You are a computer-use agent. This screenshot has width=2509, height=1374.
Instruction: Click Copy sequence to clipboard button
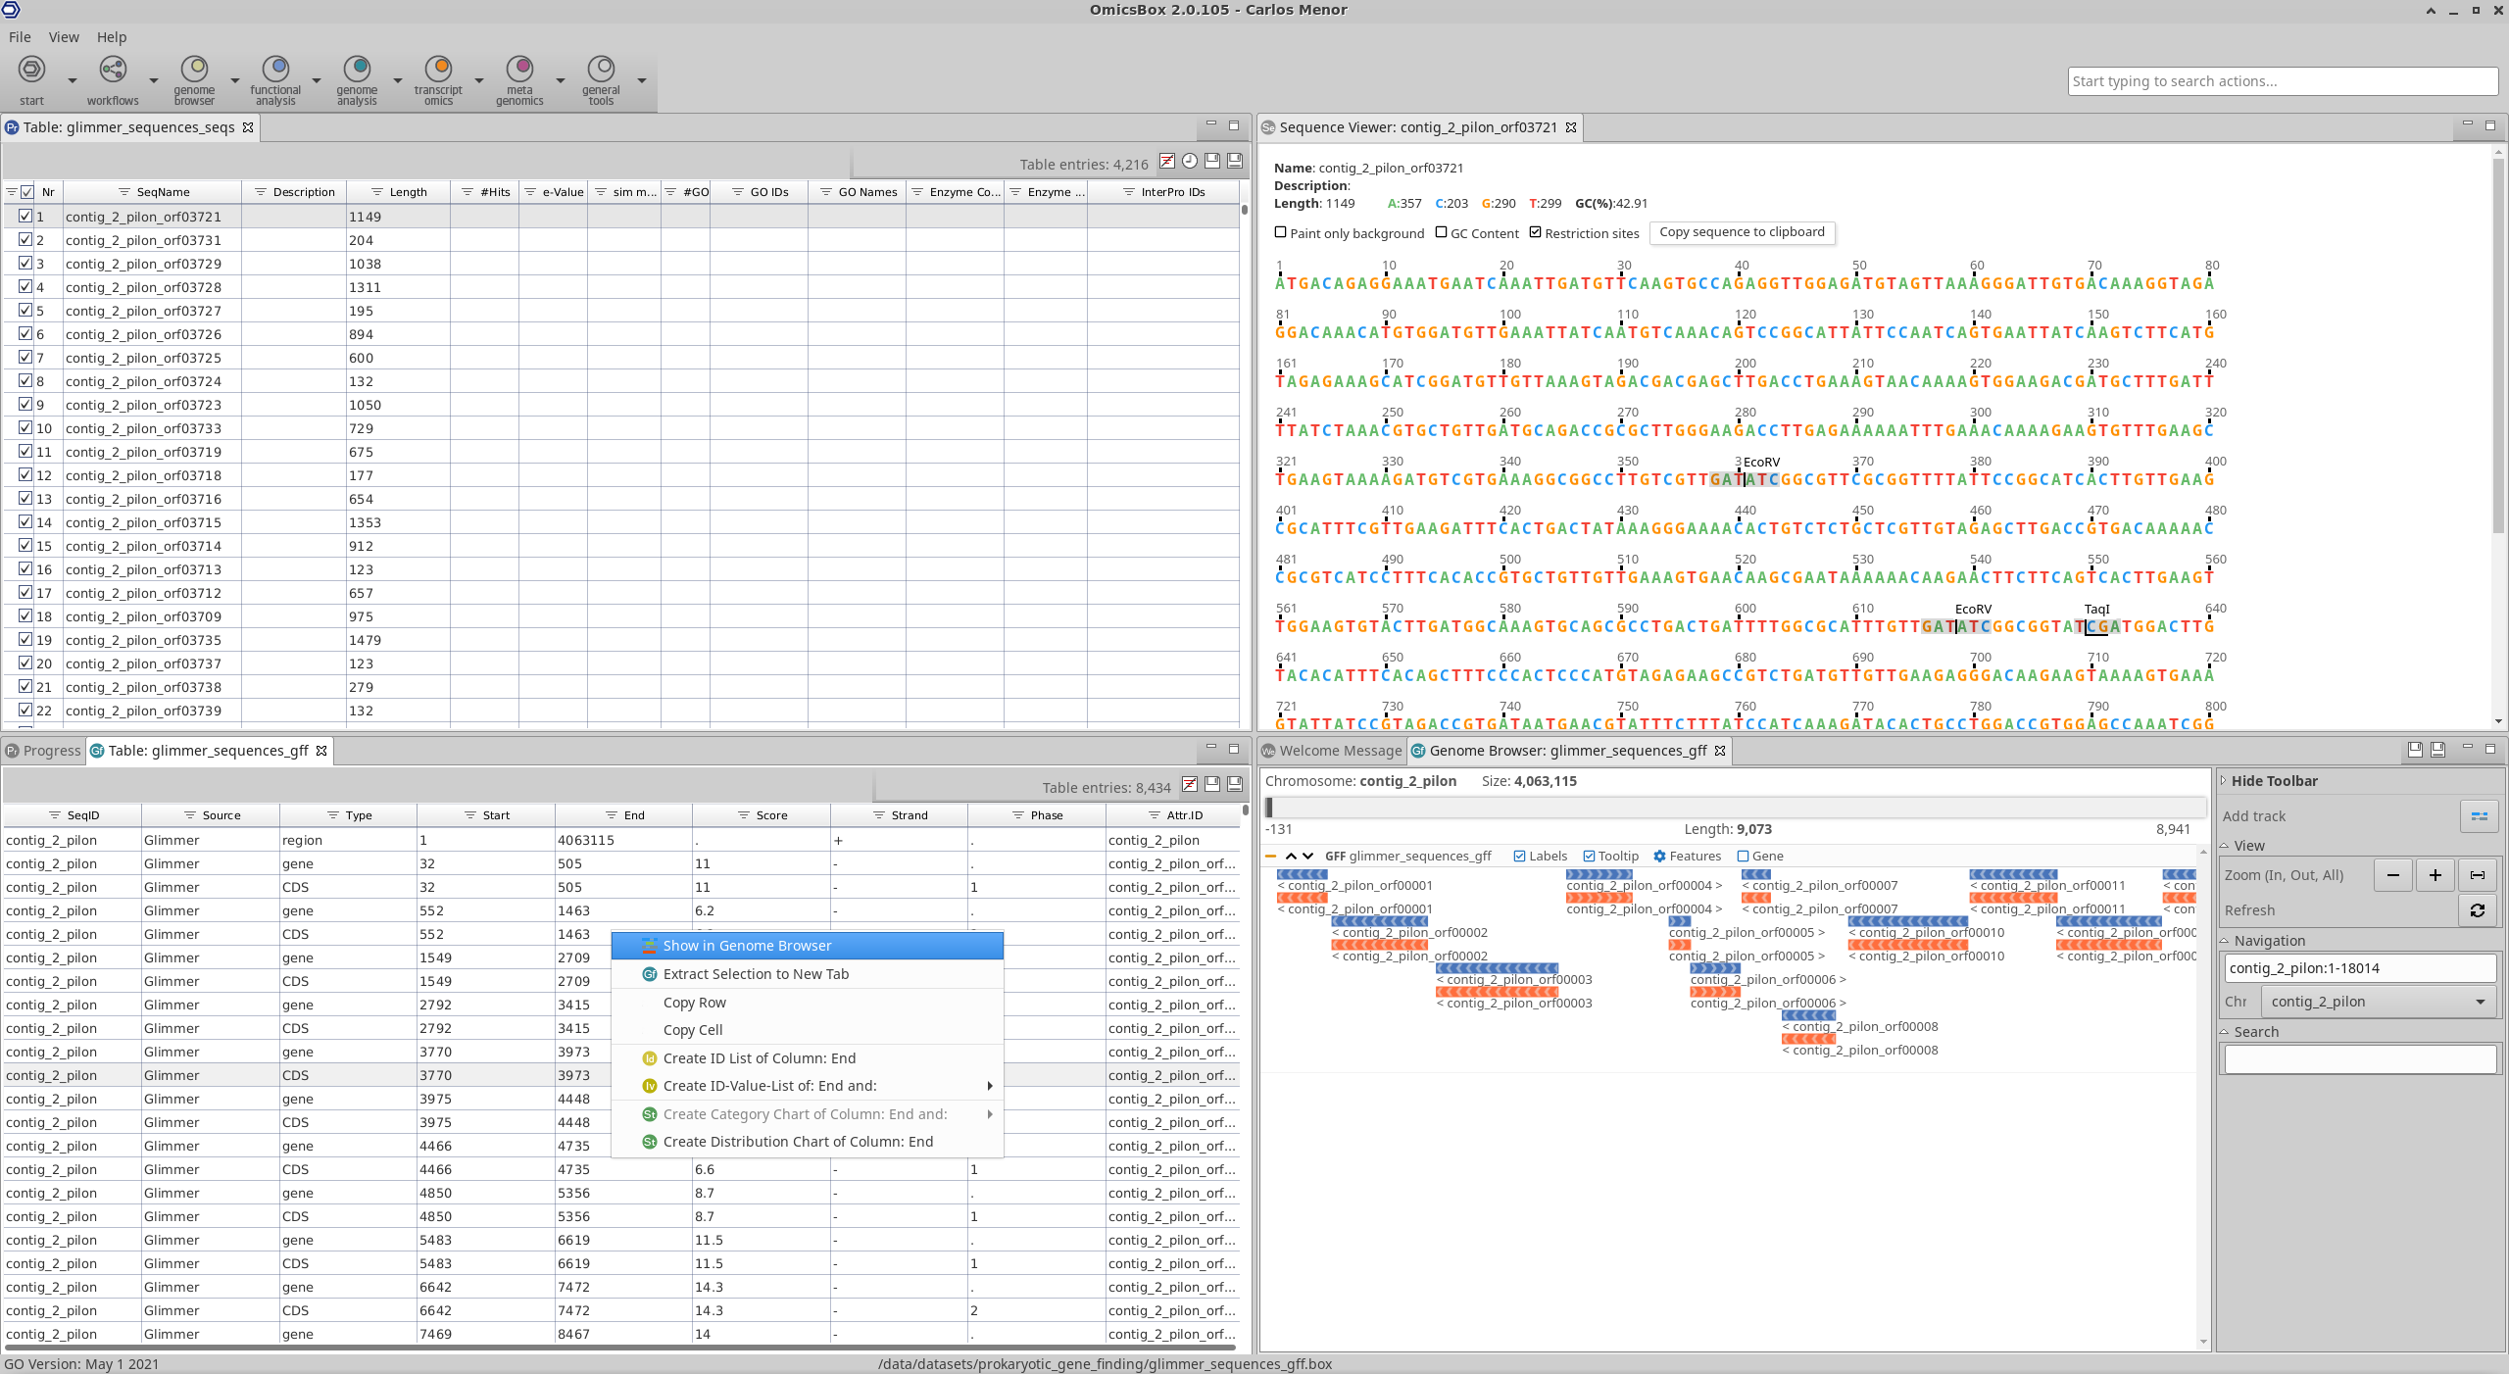(1742, 232)
